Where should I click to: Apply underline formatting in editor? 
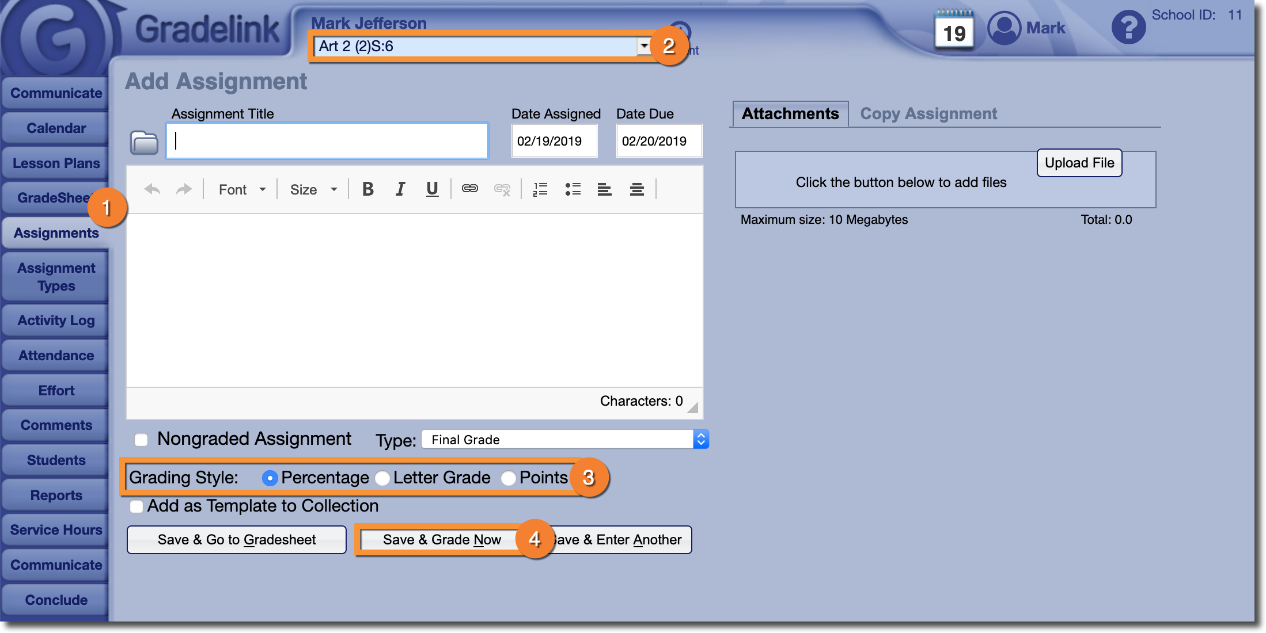(x=432, y=189)
